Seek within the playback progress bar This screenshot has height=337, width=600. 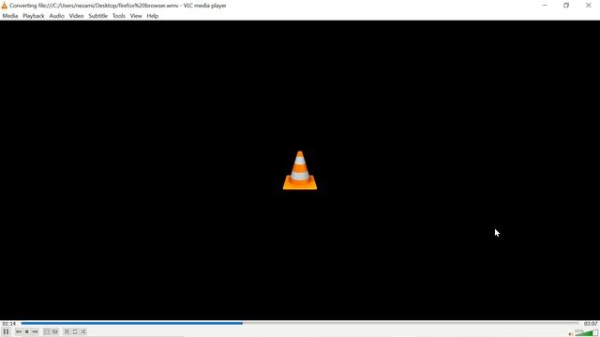click(x=300, y=323)
